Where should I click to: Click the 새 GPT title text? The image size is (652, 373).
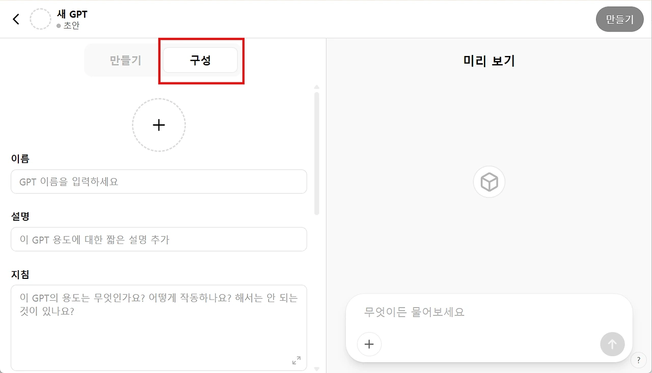point(72,14)
